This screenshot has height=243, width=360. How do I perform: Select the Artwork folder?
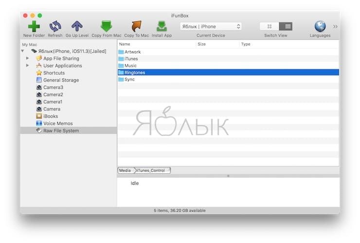pos(132,52)
